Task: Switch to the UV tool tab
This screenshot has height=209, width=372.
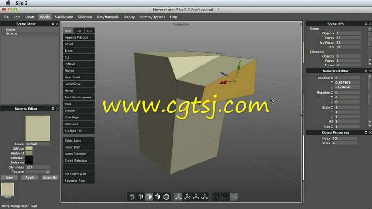Action: [89, 31]
